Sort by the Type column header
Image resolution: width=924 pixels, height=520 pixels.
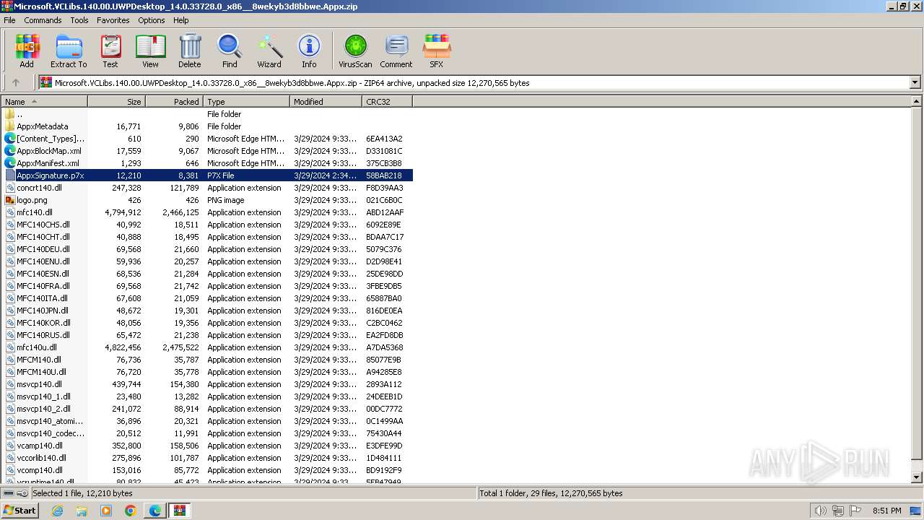[247, 102]
